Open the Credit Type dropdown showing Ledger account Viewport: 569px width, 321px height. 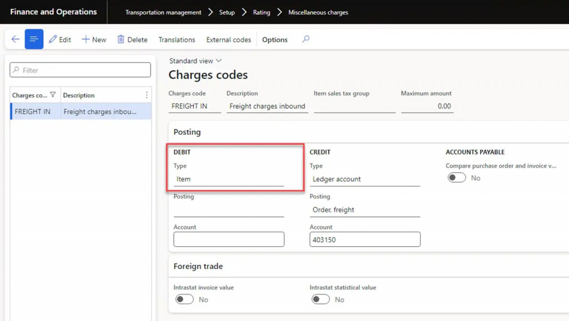tap(365, 179)
